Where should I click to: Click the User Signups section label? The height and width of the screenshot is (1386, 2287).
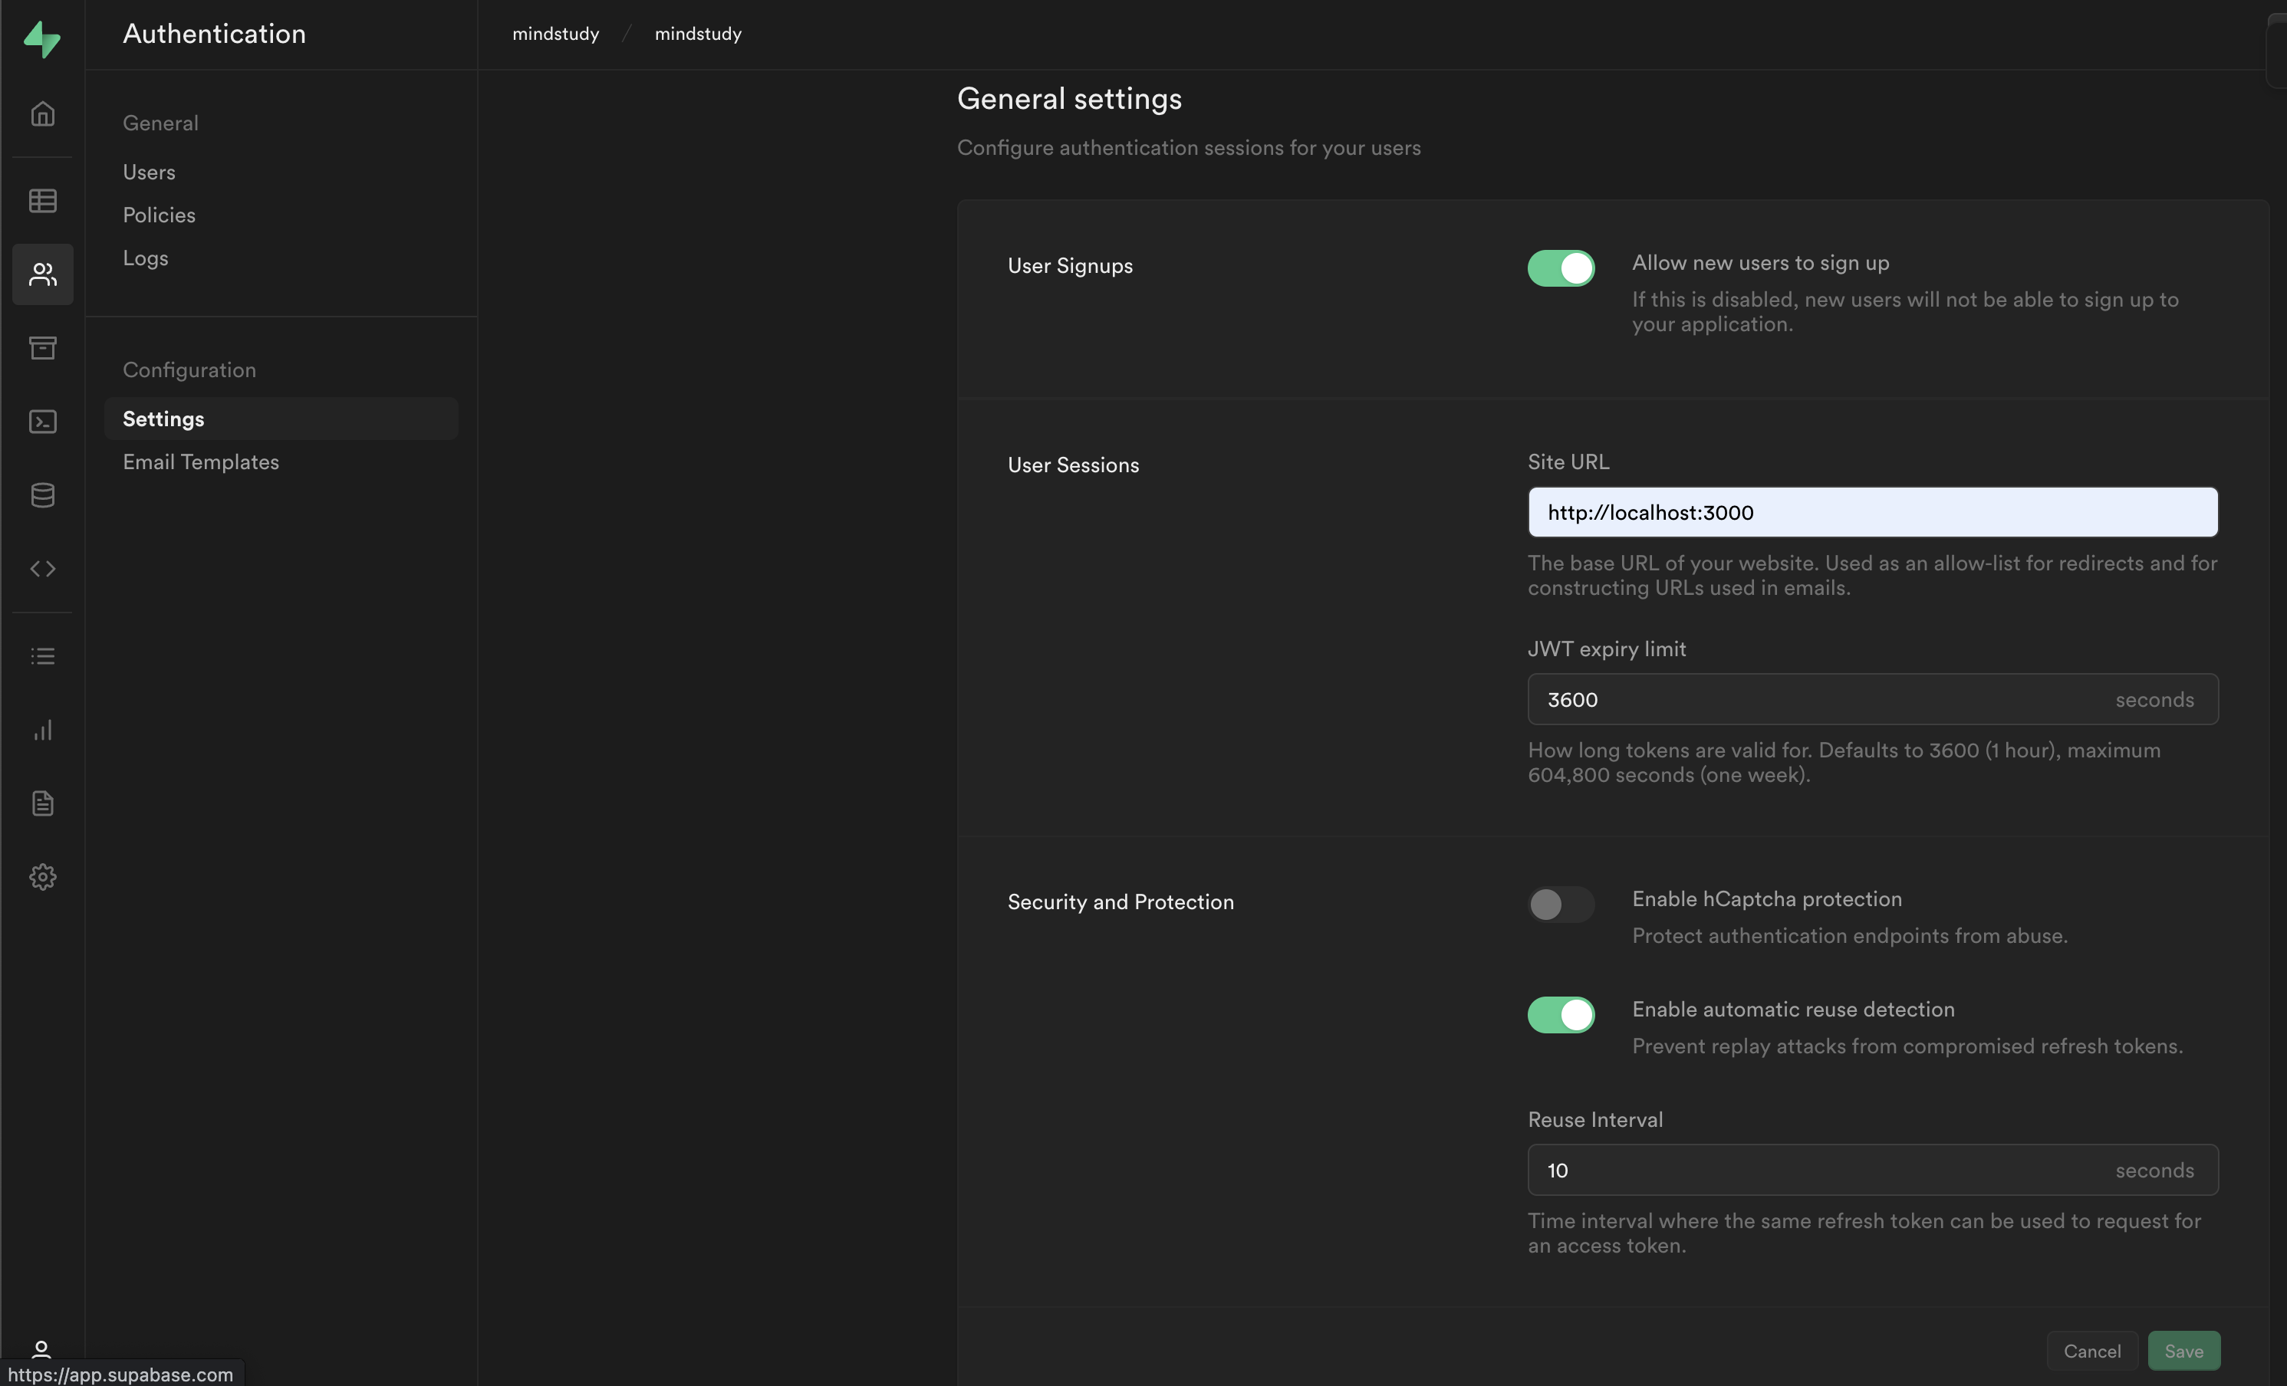[1070, 265]
